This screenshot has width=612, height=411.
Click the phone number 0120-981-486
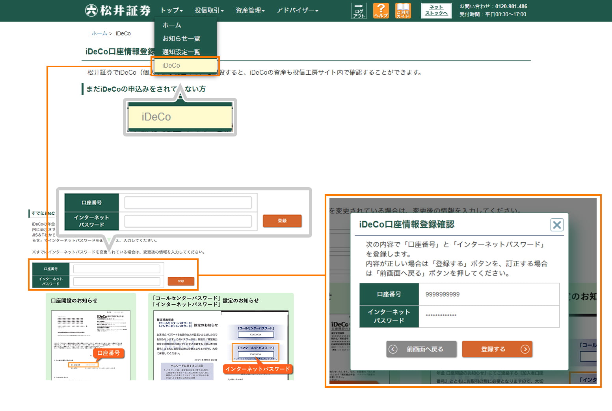click(x=511, y=6)
